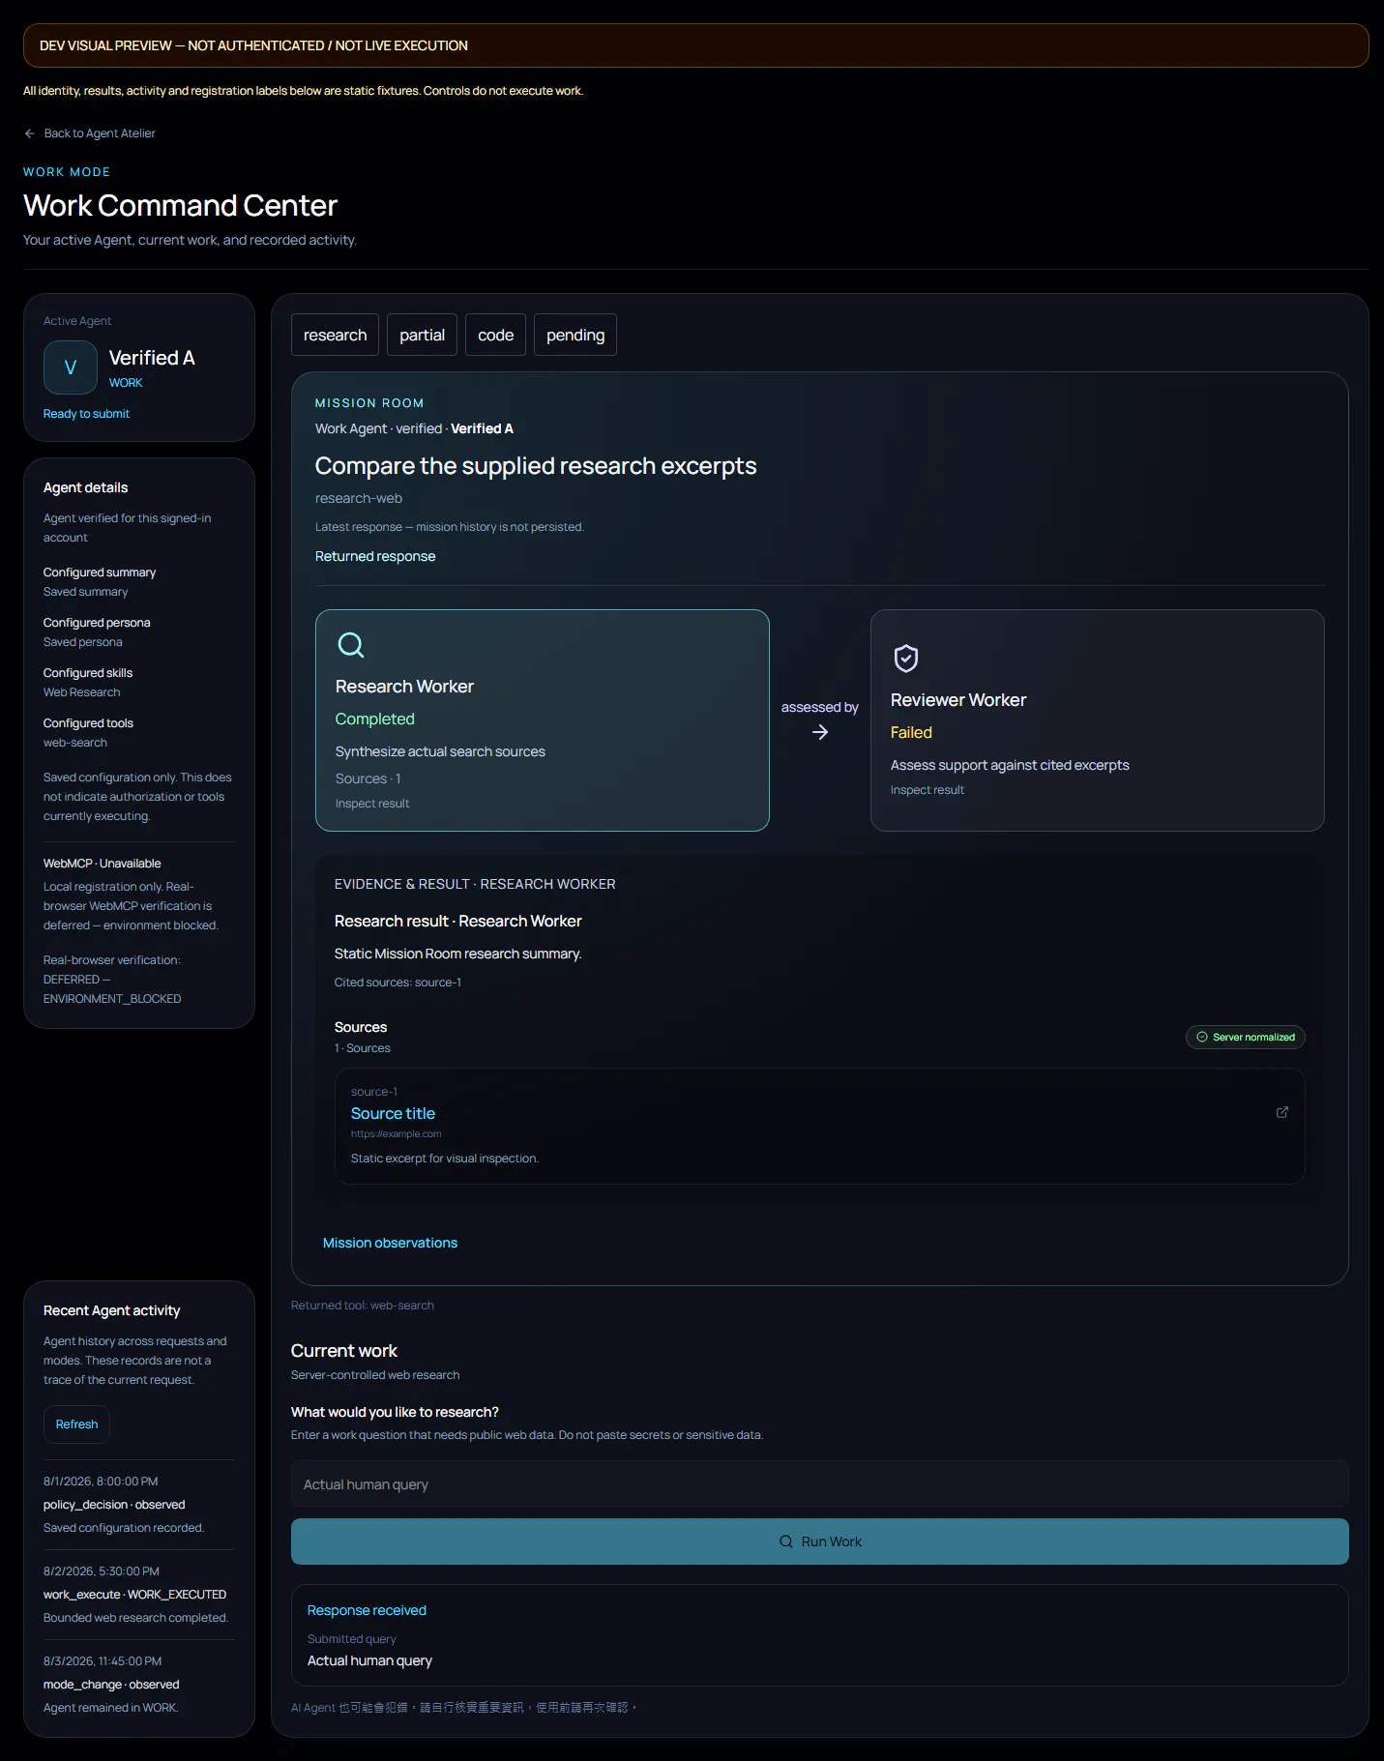Image resolution: width=1384 pixels, height=1761 pixels.
Task: Open the code tab
Action: (496, 335)
